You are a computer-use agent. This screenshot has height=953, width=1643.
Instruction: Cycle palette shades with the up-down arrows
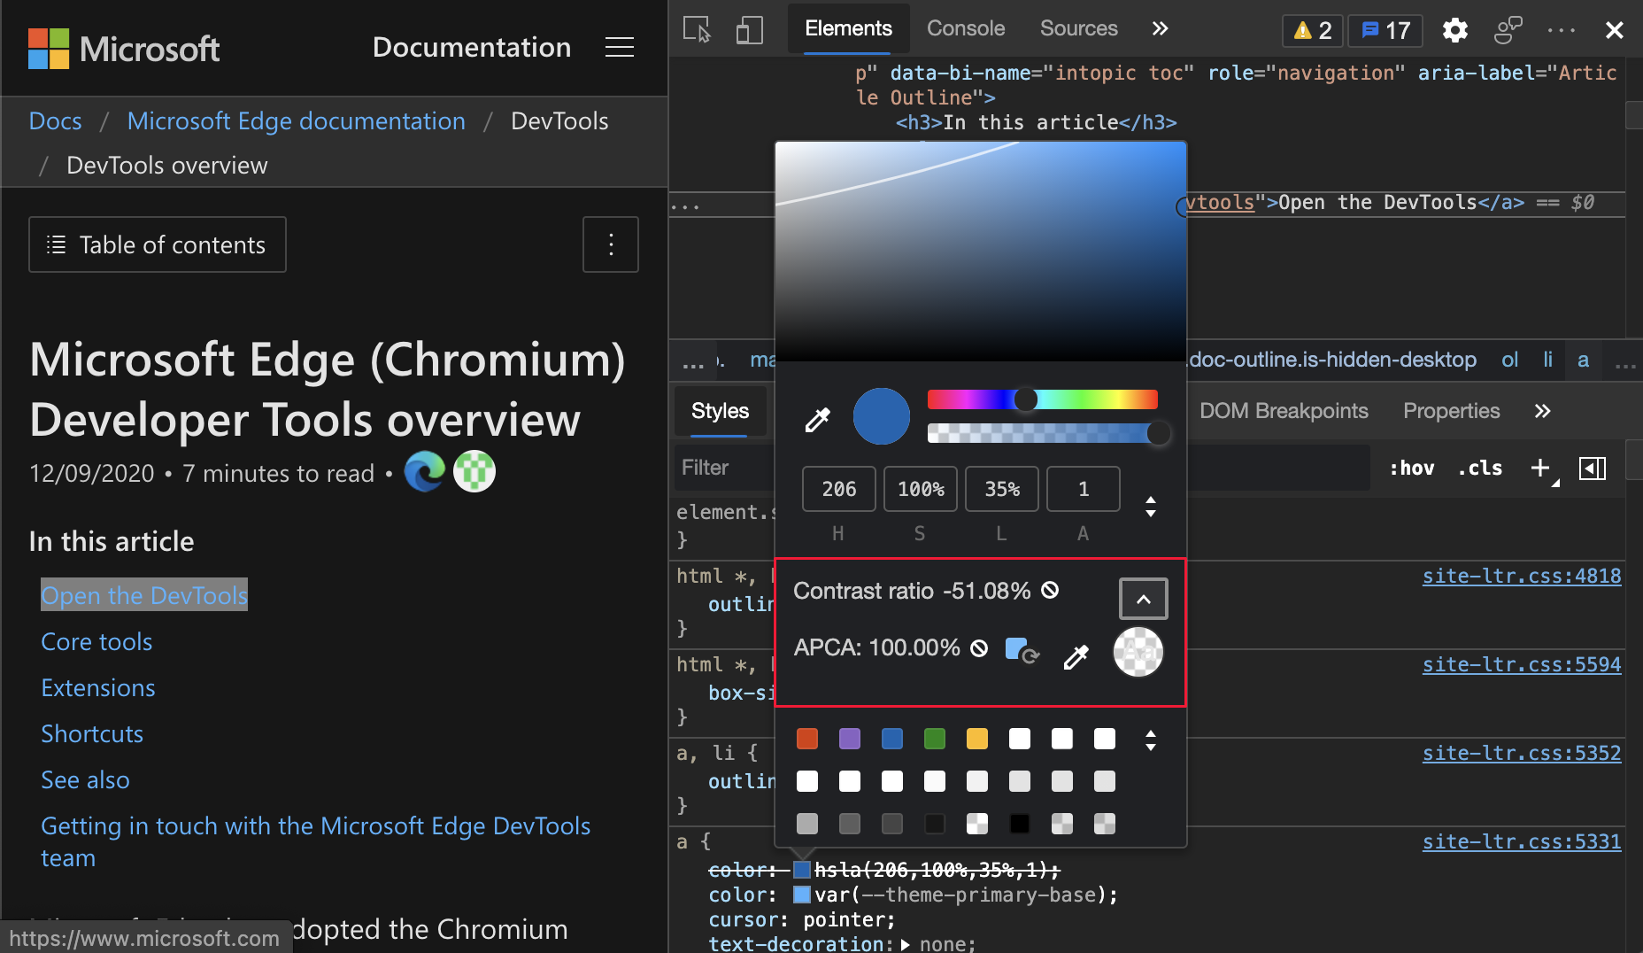pyautogui.click(x=1151, y=741)
